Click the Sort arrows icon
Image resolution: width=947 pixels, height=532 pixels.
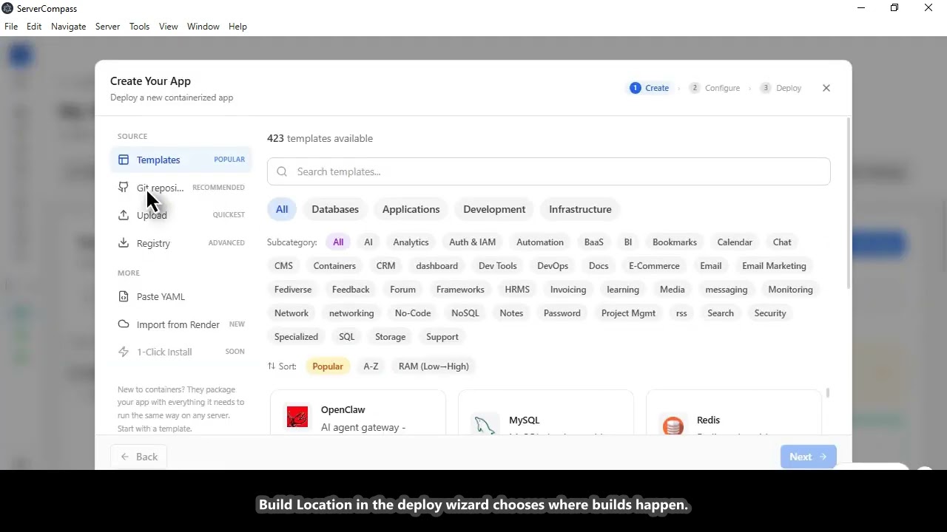click(272, 366)
